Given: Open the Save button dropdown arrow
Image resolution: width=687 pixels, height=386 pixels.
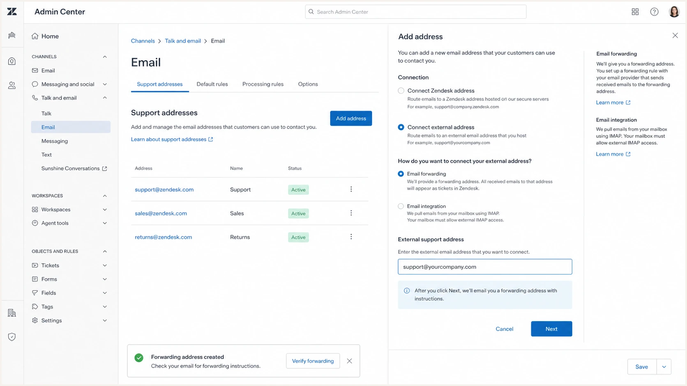Looking at the screenshot, I should coord(664,367).
